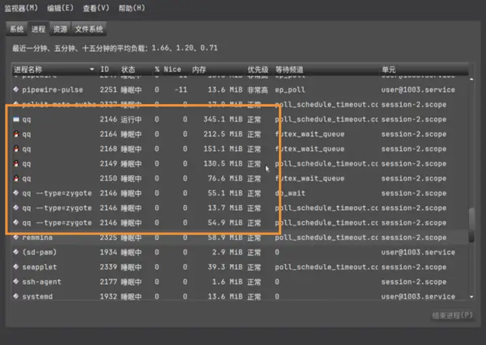The image size is (486, 345).
Task: Click the 2.9 MiB memory value
Action: (227, 252)
